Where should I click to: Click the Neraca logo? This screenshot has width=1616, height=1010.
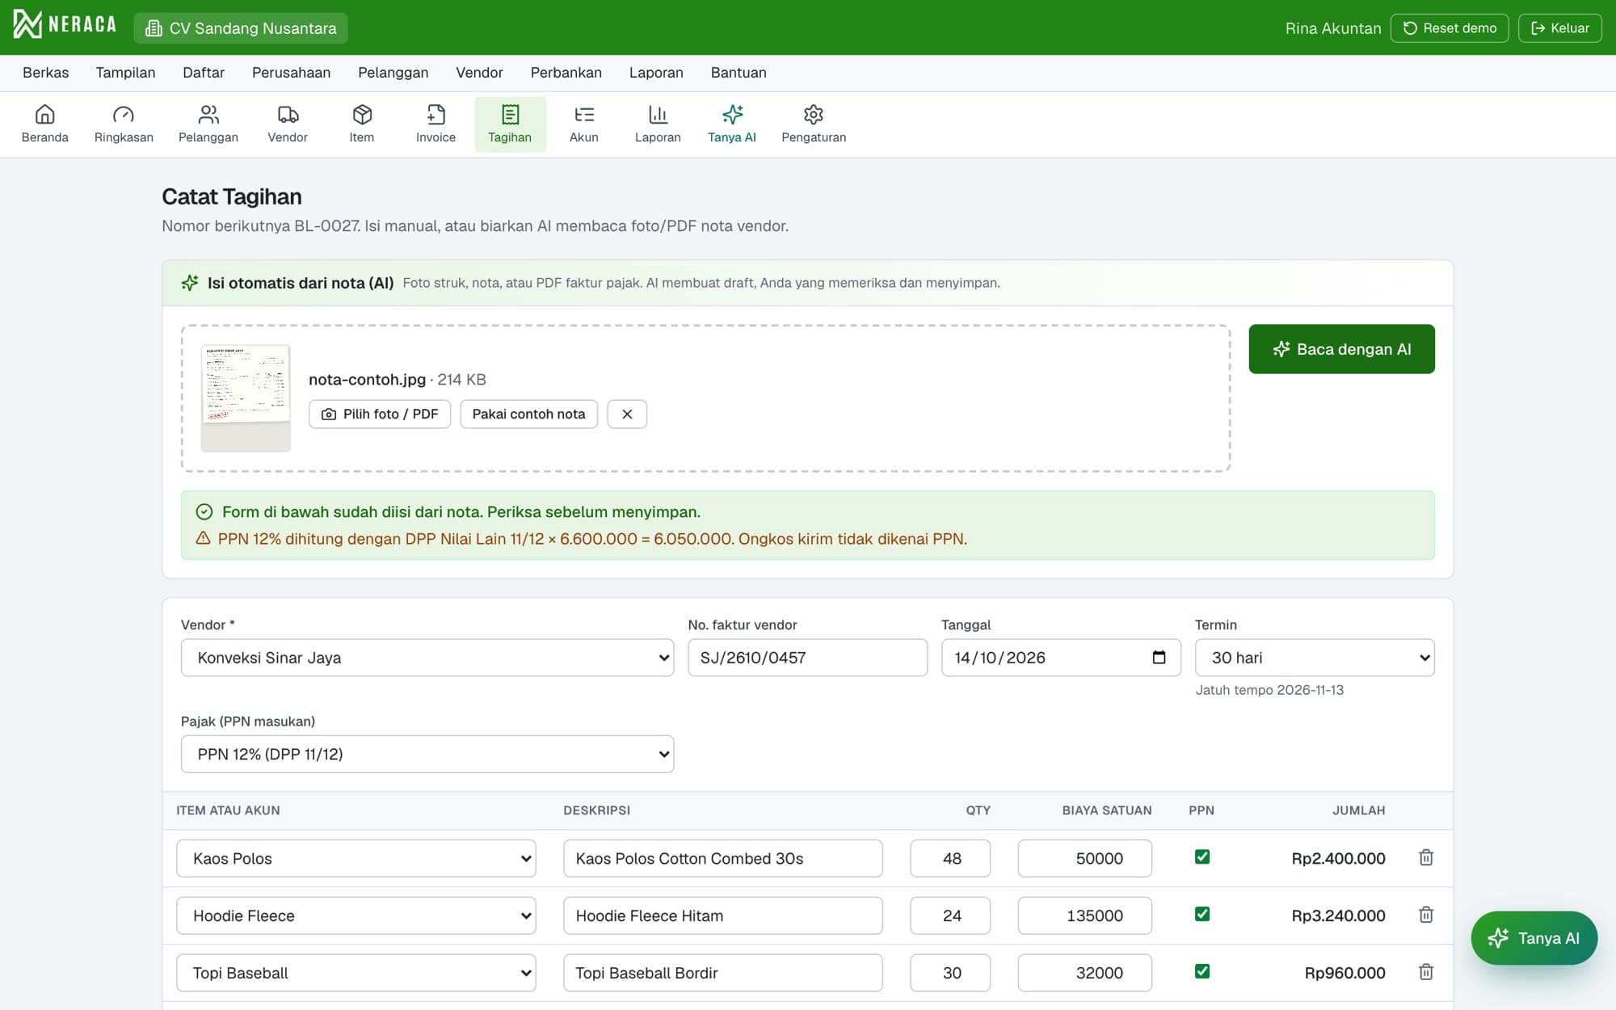pos(65,24)
